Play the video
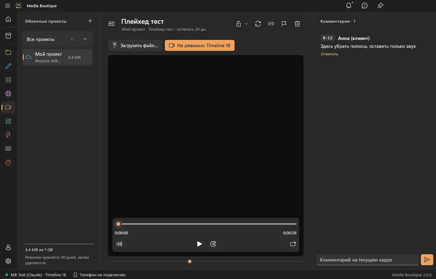The image size is (436, 279). pyautogui.click(x=199, y=244)
